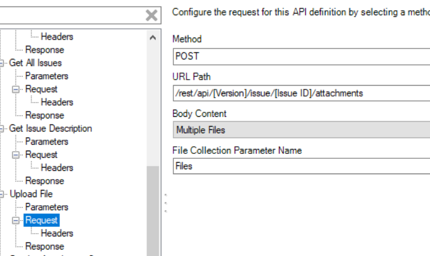Click the tree scrollbar up arrow

point(152,38)
